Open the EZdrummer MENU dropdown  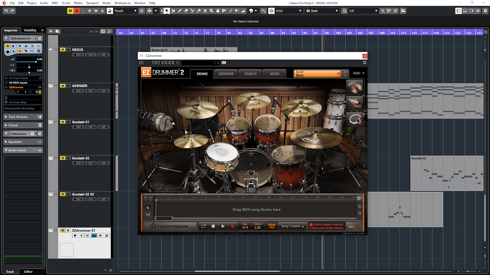(x=359, y=73)
